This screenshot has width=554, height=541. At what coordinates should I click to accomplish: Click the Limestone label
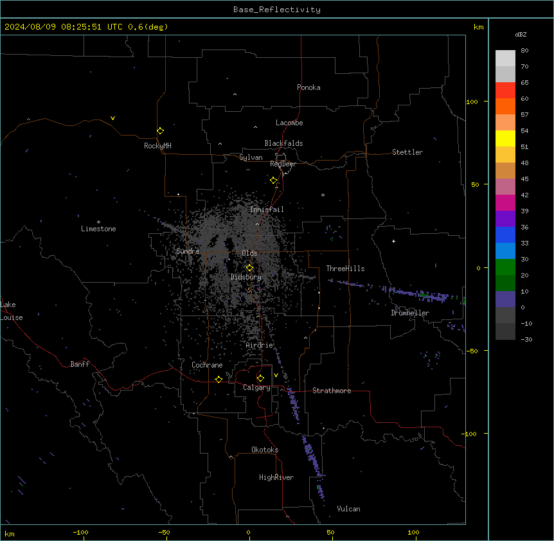pyautogui.click(x=98, y=229)
